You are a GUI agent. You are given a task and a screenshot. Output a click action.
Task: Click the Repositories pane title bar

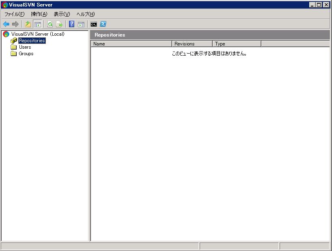click(210, 35)
